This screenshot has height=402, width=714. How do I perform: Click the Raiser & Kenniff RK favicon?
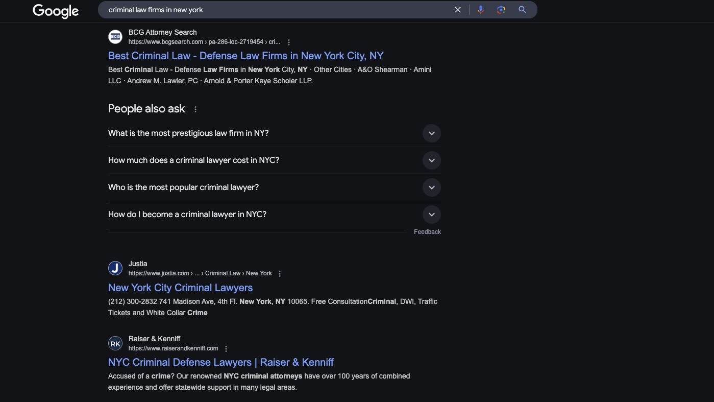point(115,343)
